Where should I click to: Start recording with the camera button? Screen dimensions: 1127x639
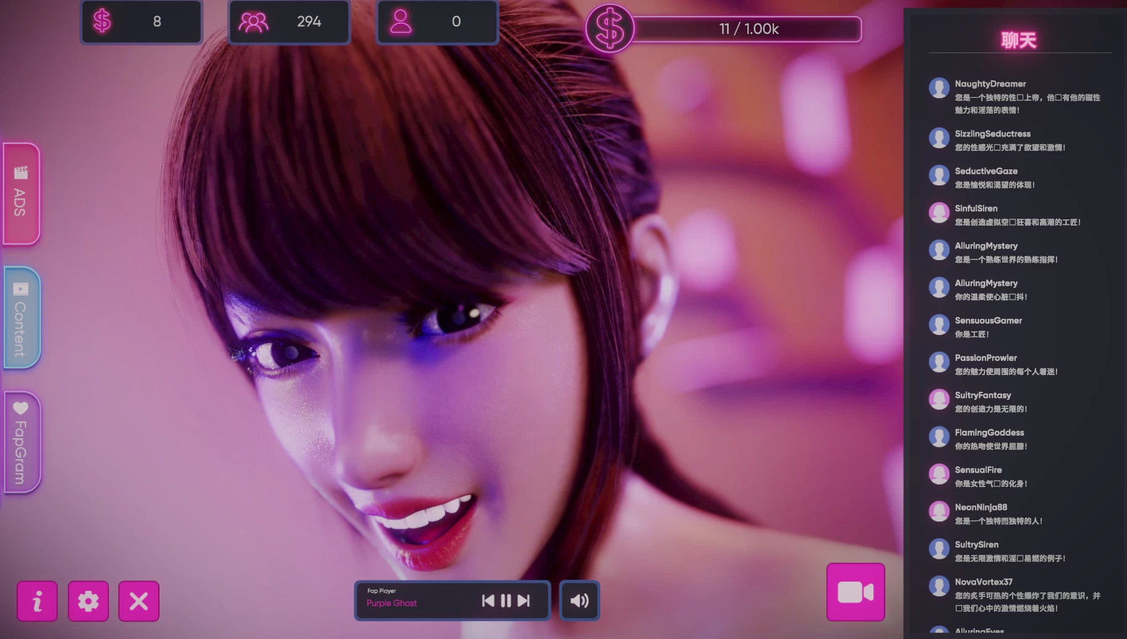pyautogui.click(x=855, y=592)
